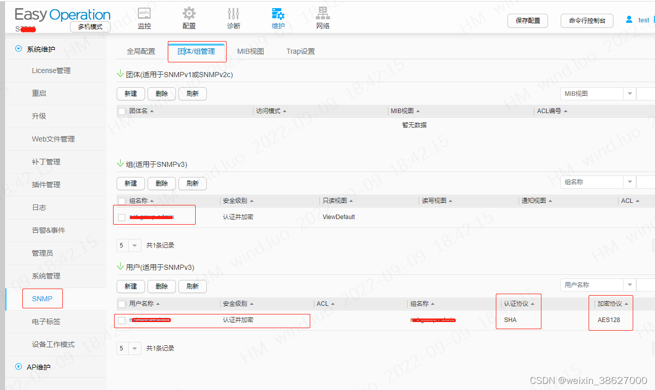The height and width of the screenshot is (390, 655).
Task: Select all groups via 组名称 header checkbox
Action: [x=122, y=201]
